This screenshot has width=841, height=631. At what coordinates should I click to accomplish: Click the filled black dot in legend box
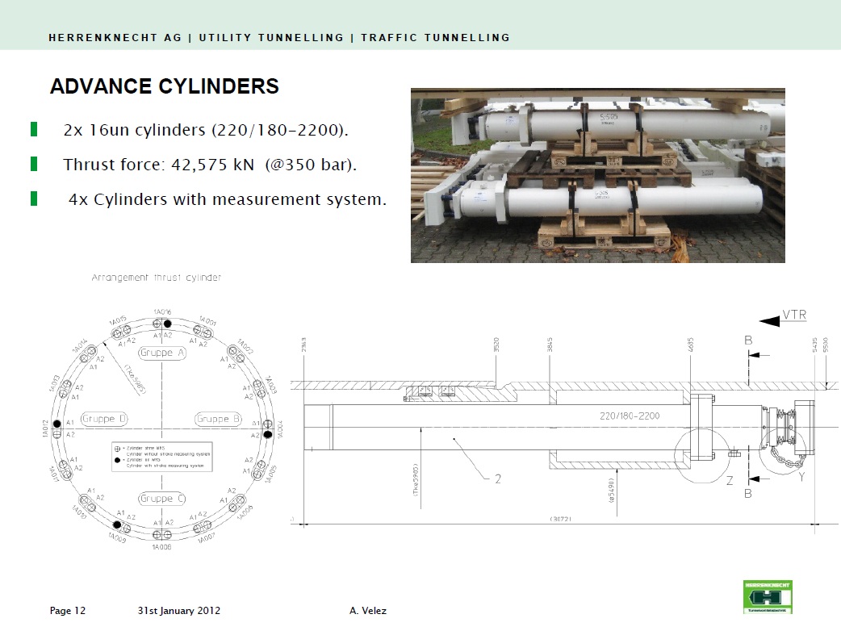click(x=118, y=460)
